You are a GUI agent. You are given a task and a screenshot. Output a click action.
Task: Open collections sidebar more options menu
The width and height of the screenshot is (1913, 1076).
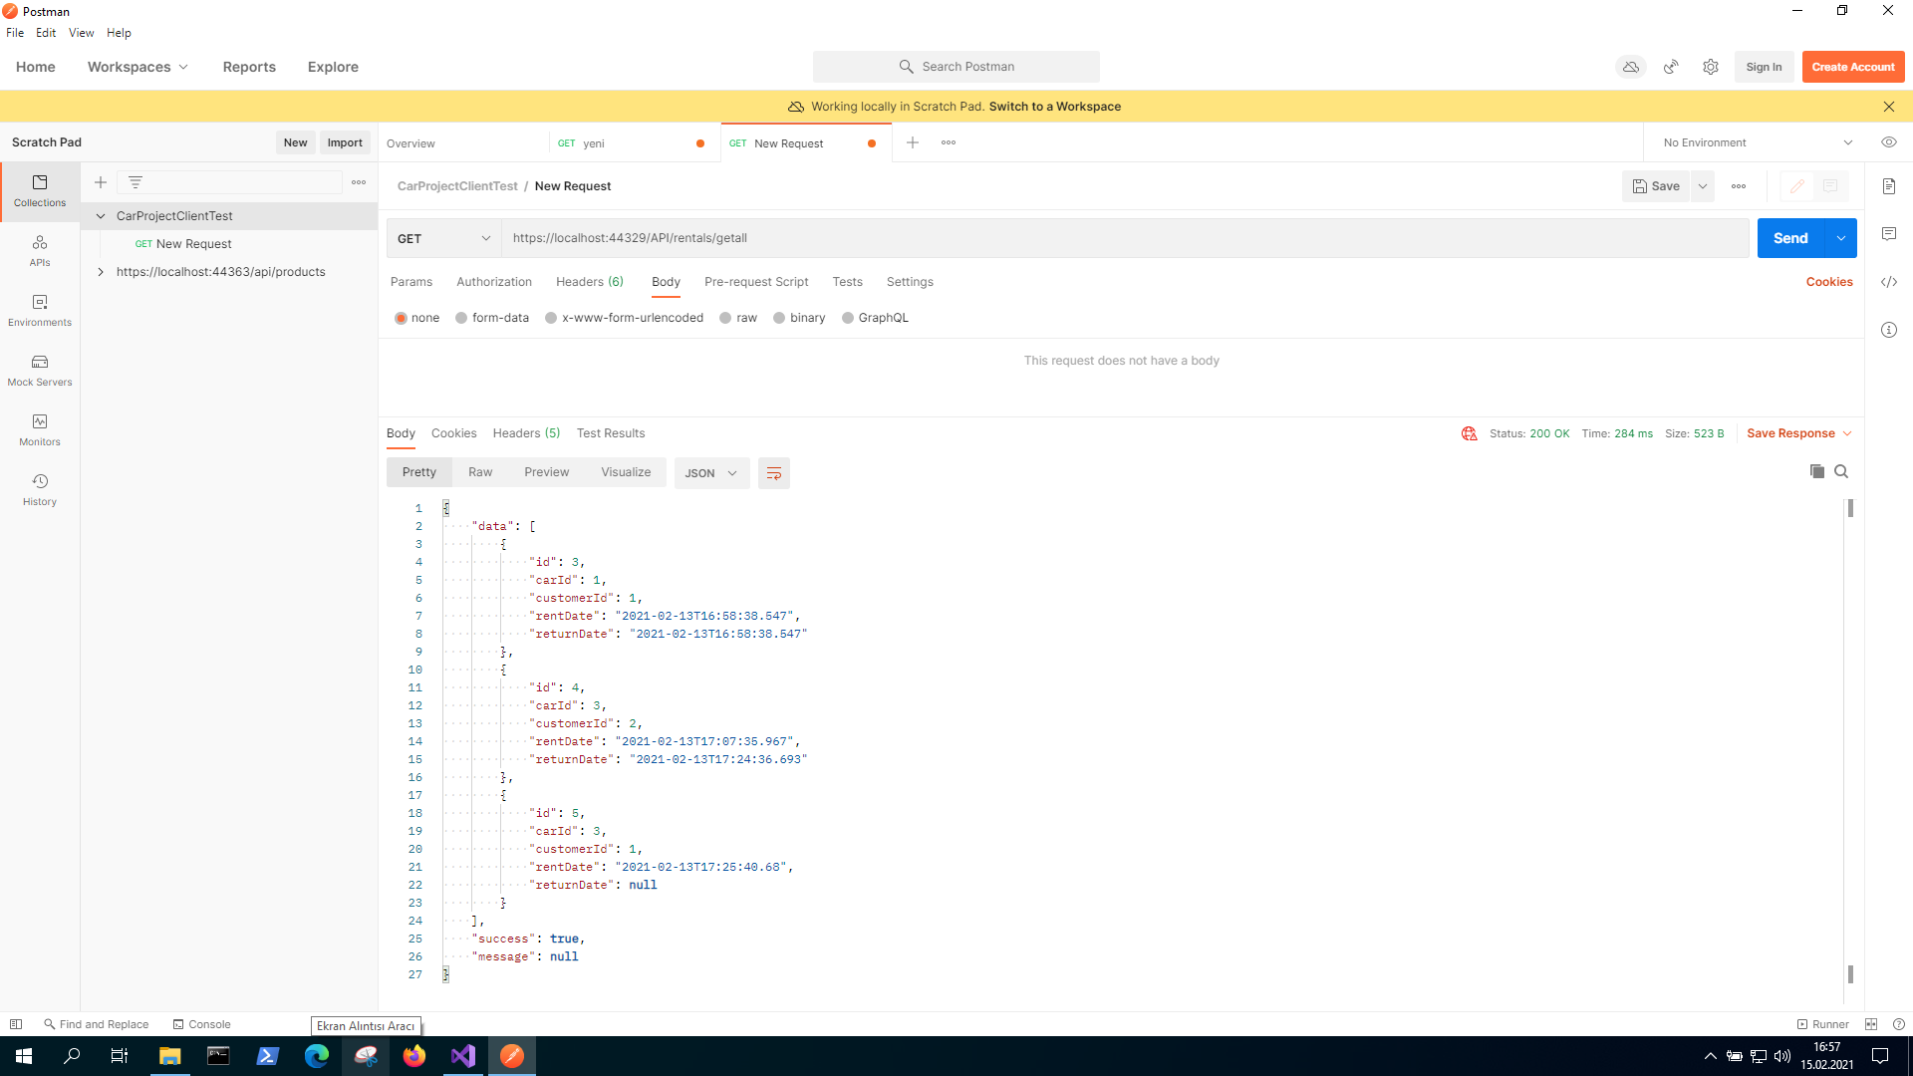pos(359,182)
